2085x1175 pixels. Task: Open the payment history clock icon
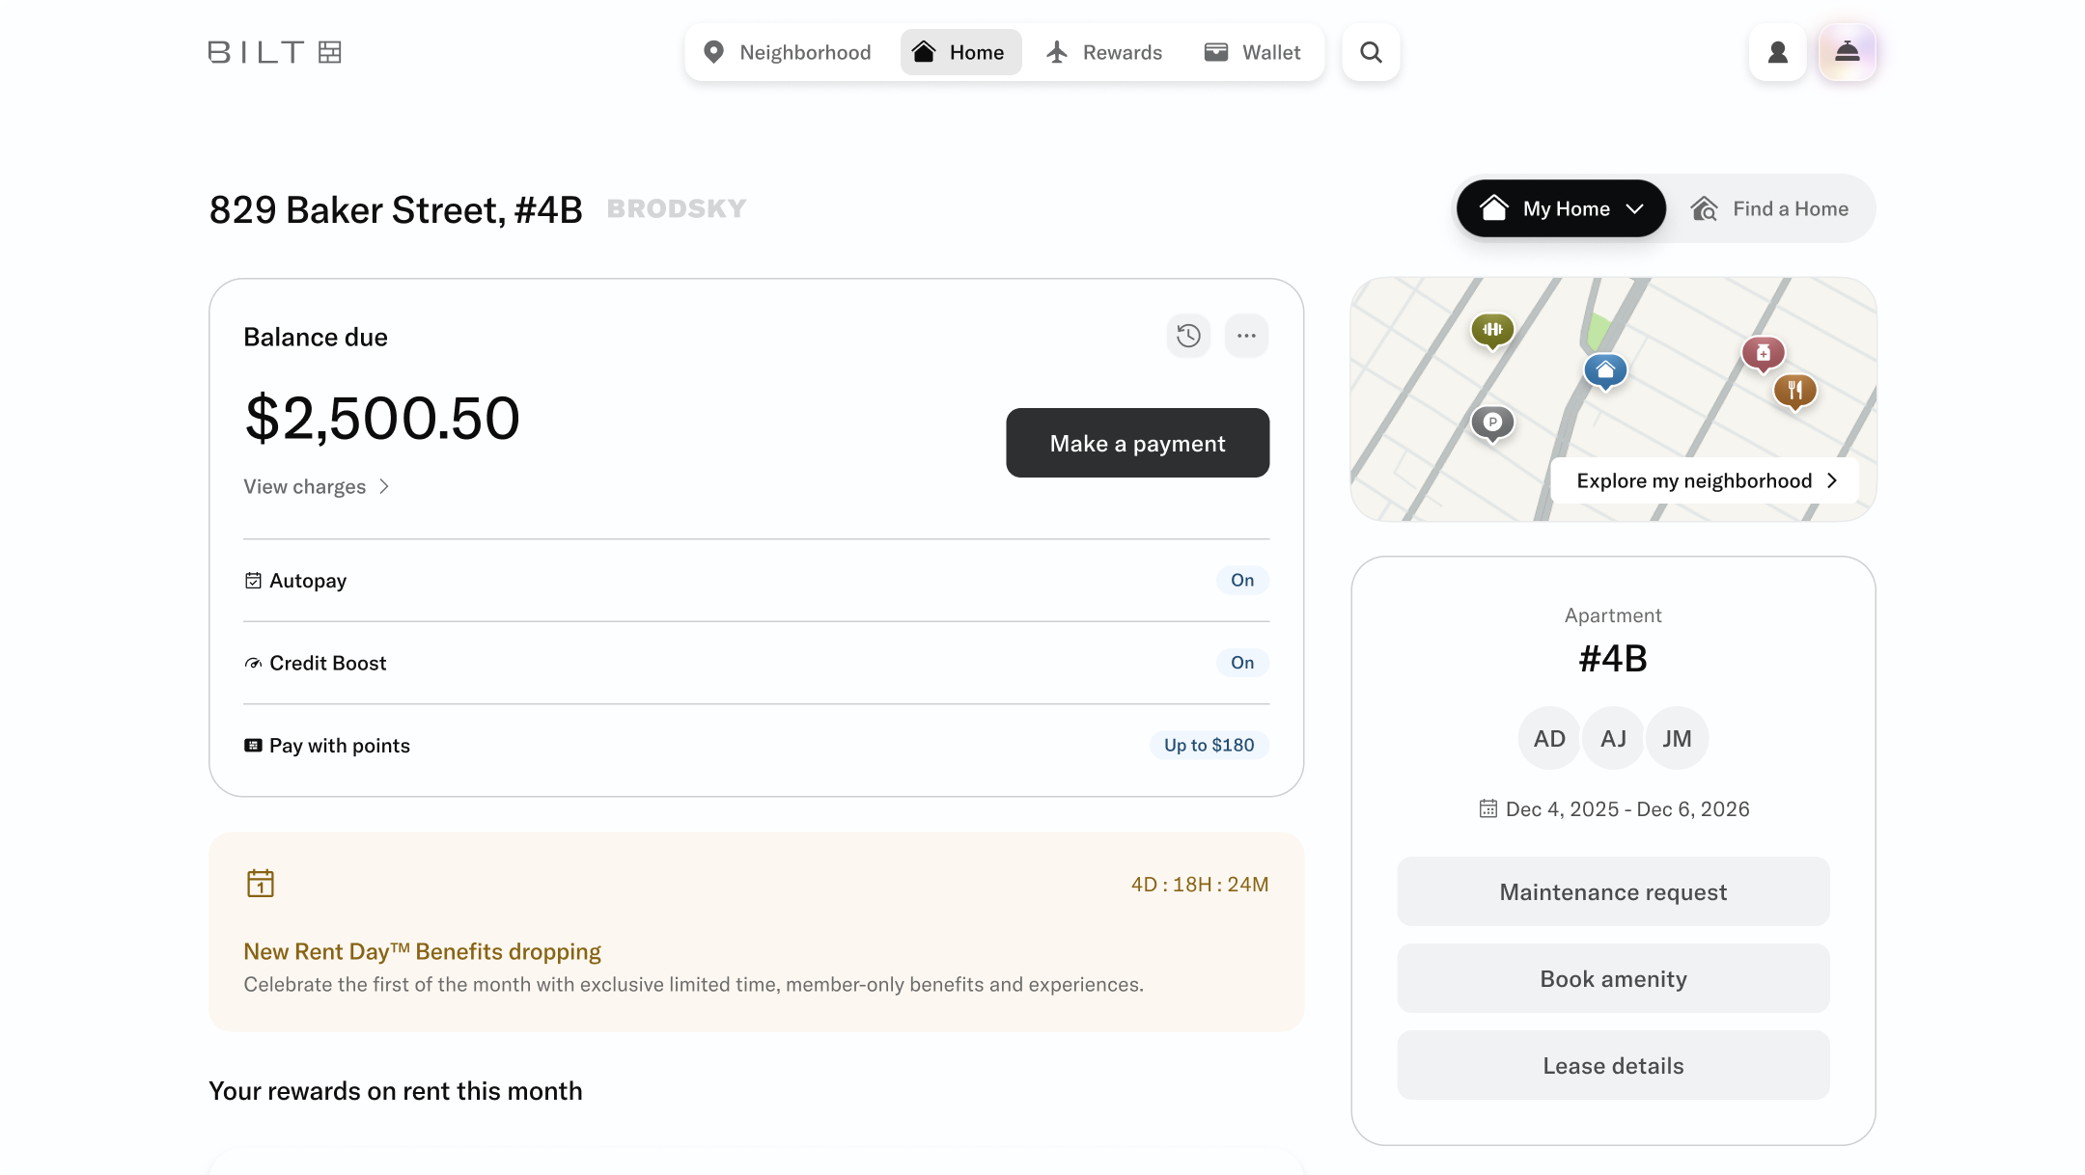pos(1188,335)
